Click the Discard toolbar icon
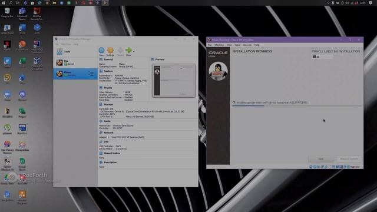 pos(120,50)
